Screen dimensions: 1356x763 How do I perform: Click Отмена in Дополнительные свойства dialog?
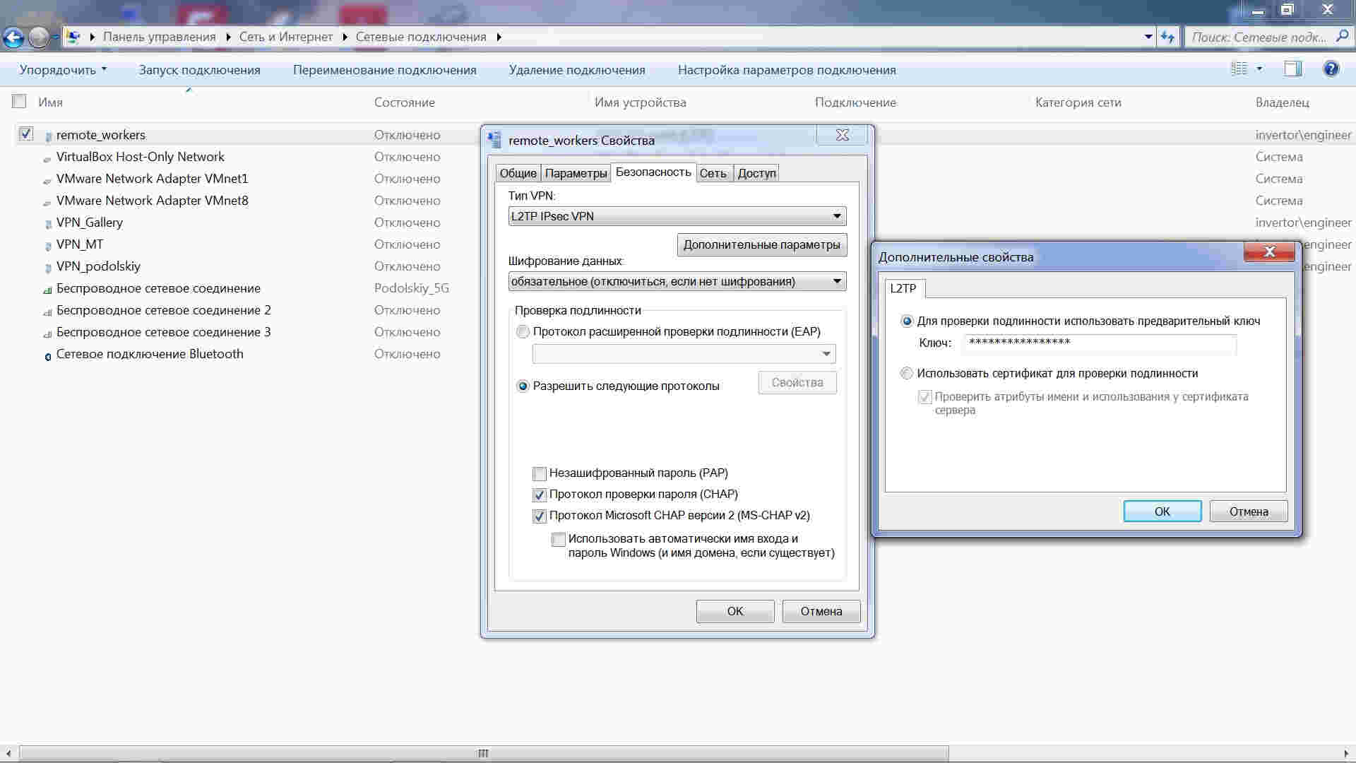point(1248,511)
